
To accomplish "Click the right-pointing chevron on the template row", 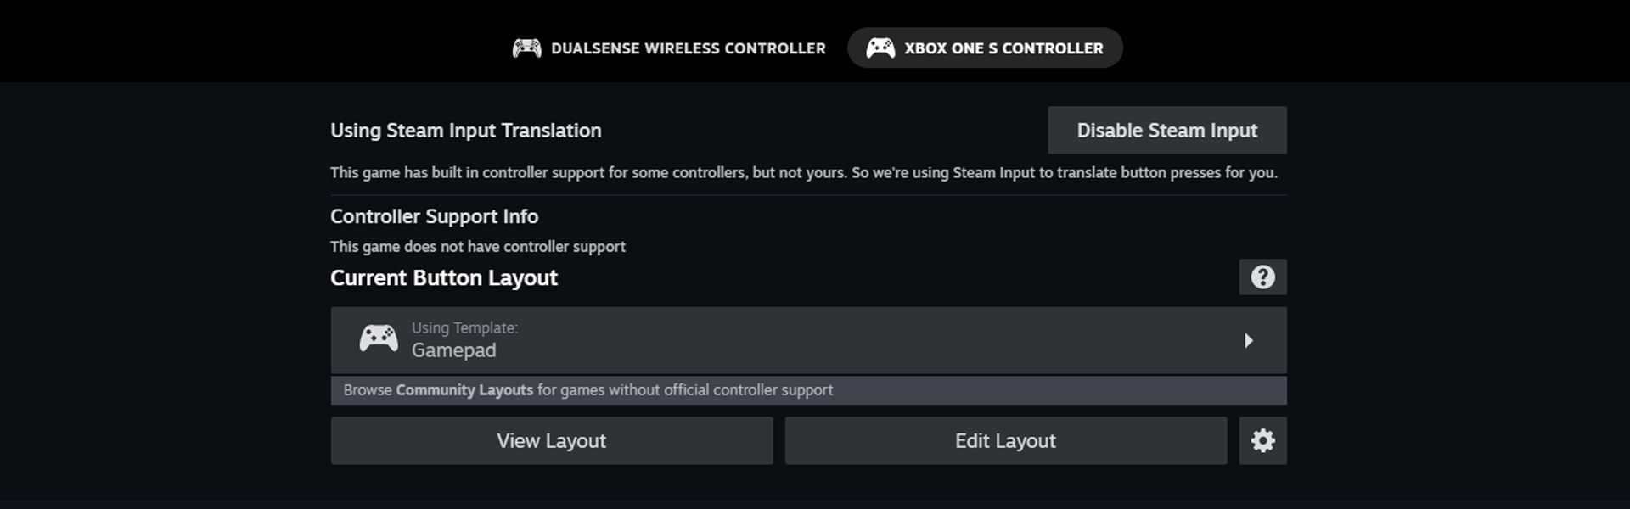I will click(1249, 340).
